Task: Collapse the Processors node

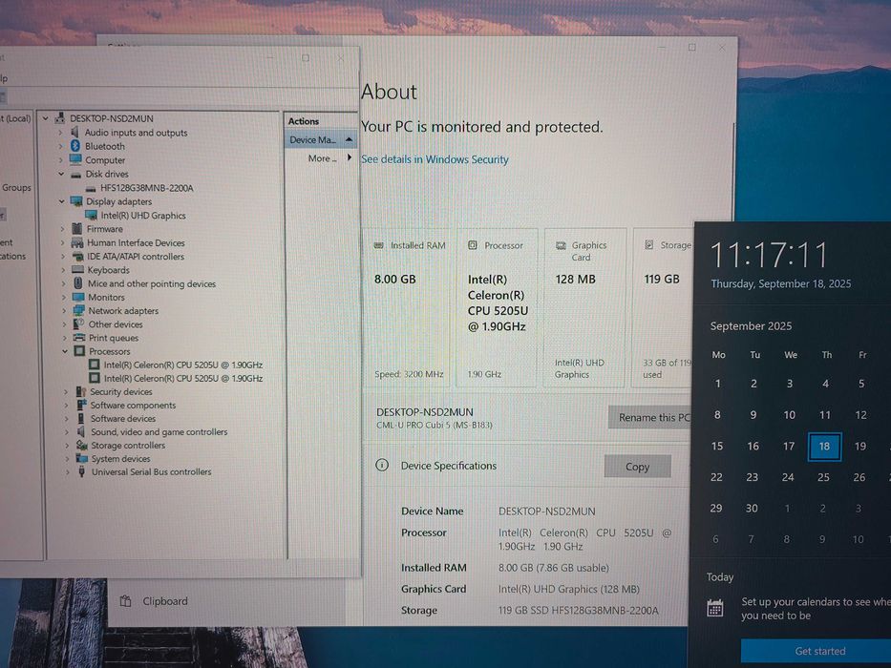Action: click(x=65, y=351)
